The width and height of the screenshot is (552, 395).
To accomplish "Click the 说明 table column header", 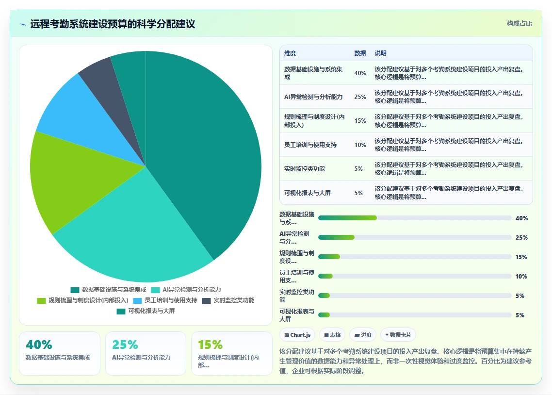I will pos(381,53).
